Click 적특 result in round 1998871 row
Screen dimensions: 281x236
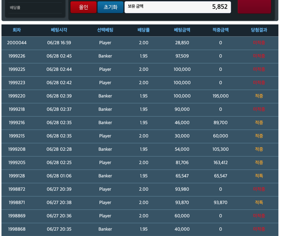tap(259, 202)
